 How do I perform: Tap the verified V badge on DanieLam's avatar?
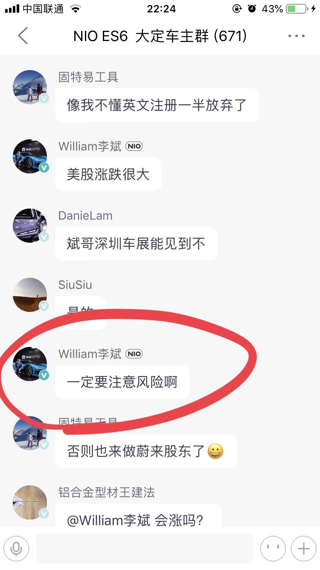click(x=44, y=237)
